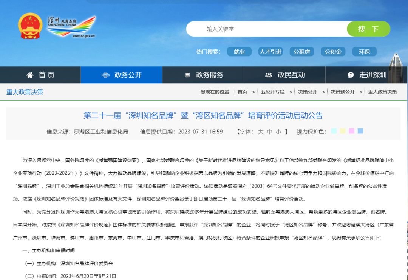Click the Shenzhen China logo
408x280 pixels.
(71, 26)
